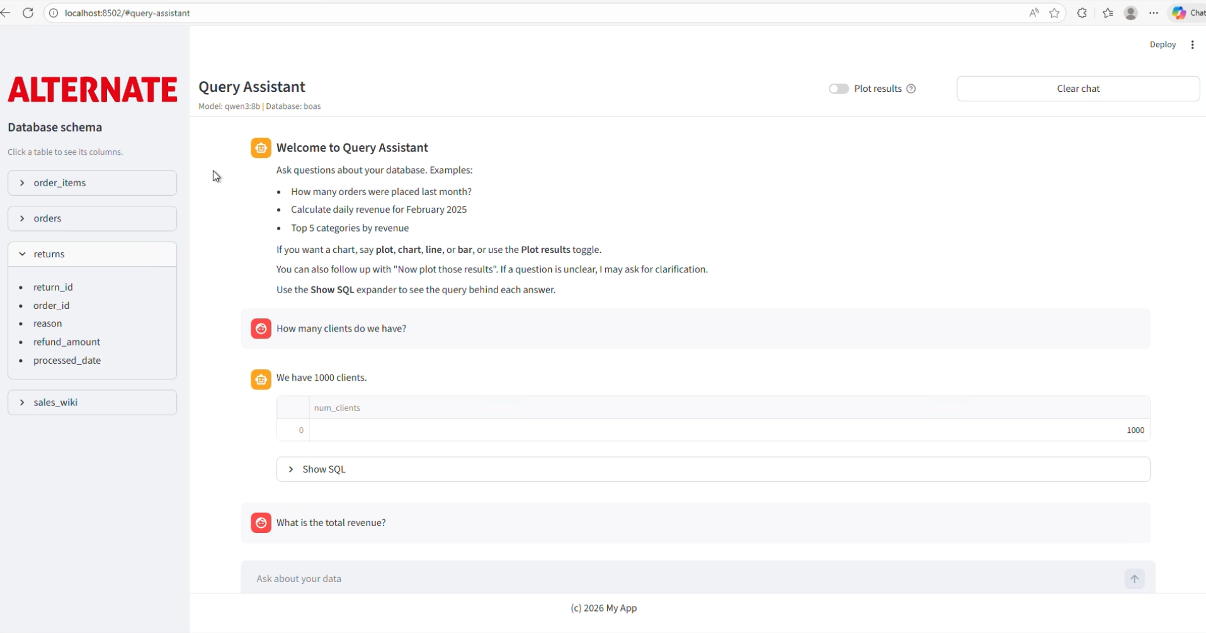Viewport: 1206px width, 633px height.
Task: Open the browser profile avatar
Action: click(x=1131, y=13)
